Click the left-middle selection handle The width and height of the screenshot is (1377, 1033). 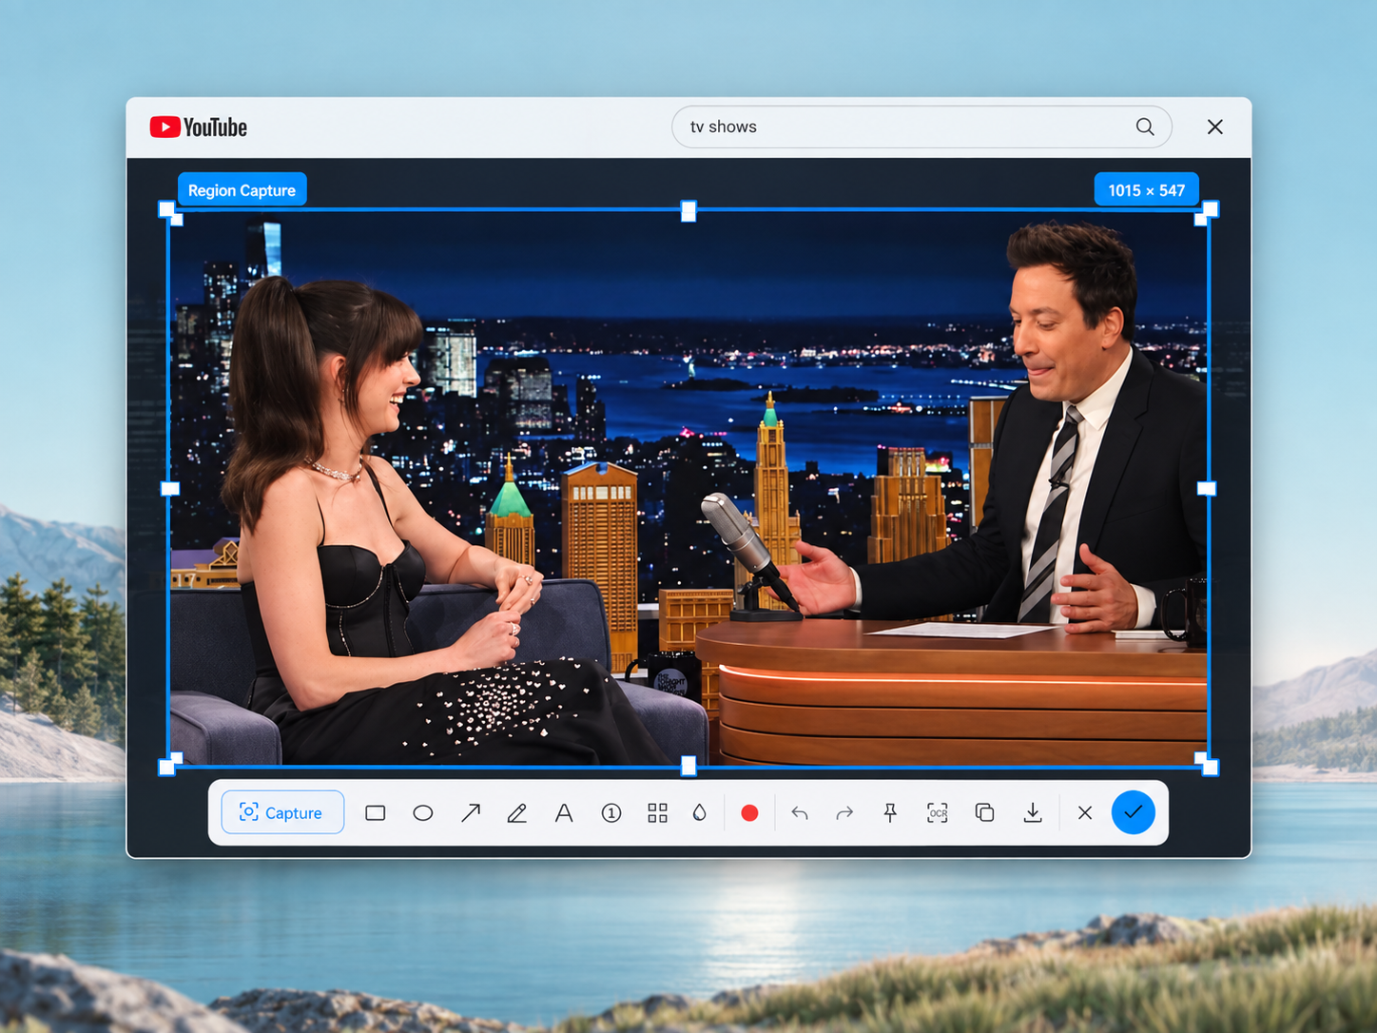click(x=170, y=489)
